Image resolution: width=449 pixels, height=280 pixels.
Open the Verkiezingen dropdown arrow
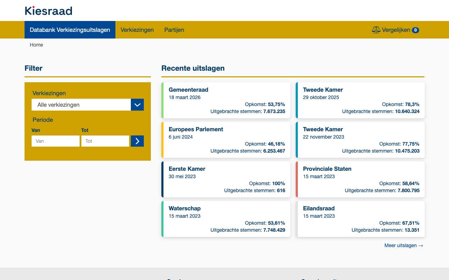(137, 105)
